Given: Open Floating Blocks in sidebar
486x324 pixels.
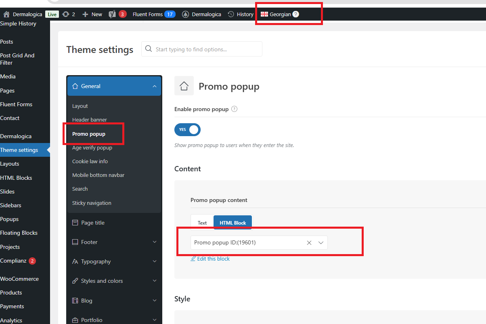Looking at the screenshot, I should point(19,233).
